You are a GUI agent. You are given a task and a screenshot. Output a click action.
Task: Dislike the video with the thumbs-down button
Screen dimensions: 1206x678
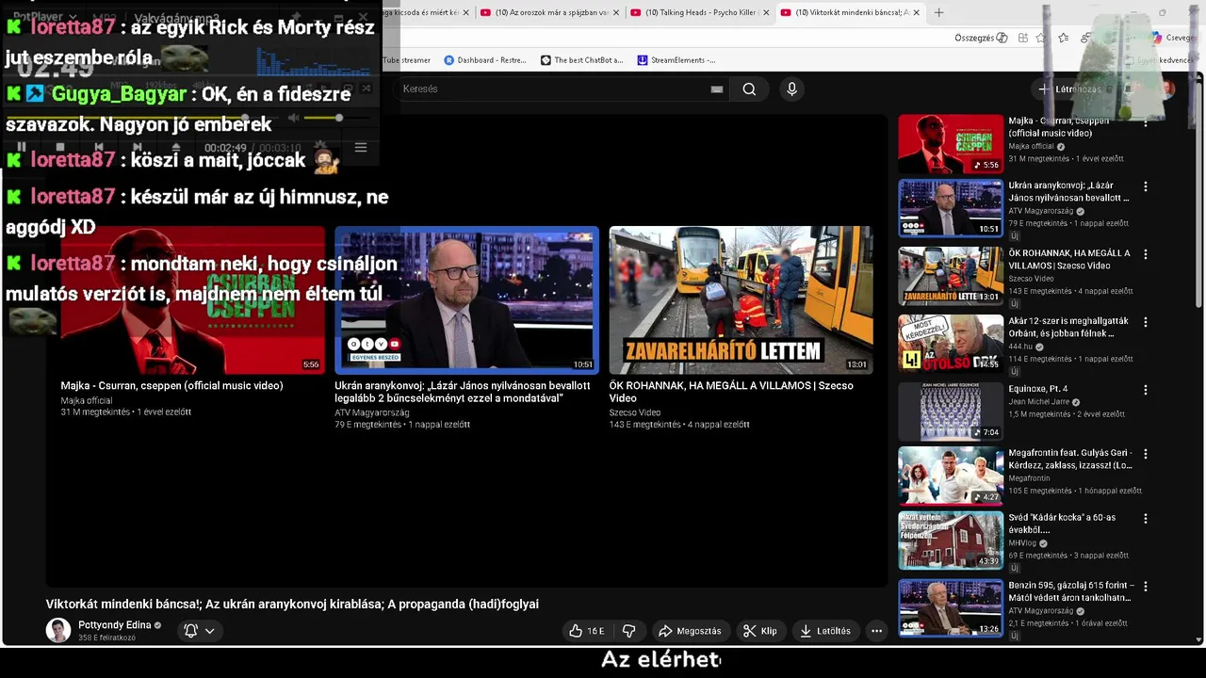pyautogui.click(x=629, y=631)
